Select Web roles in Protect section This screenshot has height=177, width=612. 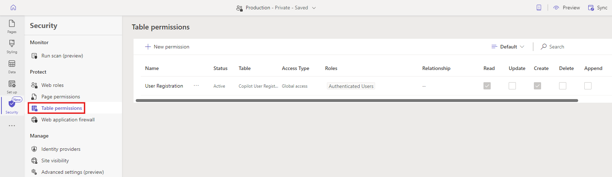[x=52, y=85]
